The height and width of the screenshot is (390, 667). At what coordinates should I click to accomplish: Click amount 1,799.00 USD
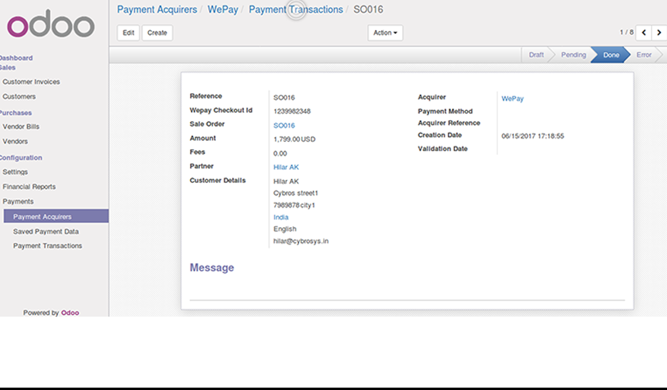(294, 139)
